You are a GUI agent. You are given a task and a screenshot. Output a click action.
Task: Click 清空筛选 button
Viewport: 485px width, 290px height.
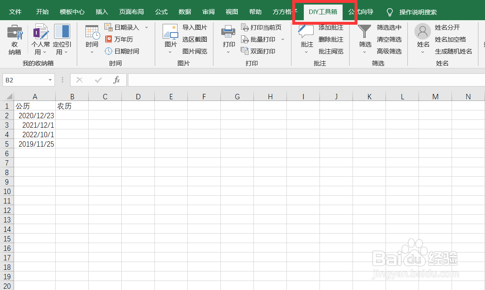click(389, 39)
